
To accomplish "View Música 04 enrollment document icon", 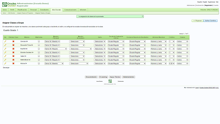I will pyautogui.click(x=39, y=63).
